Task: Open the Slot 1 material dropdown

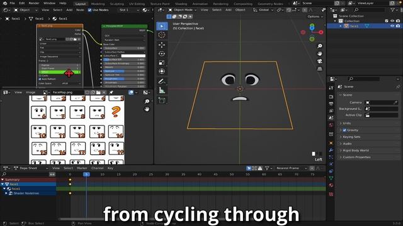Action: click(129, 10)
